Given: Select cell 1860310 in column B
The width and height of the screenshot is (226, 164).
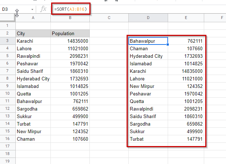Looking at the screenshot, I should tap(70, 71).
